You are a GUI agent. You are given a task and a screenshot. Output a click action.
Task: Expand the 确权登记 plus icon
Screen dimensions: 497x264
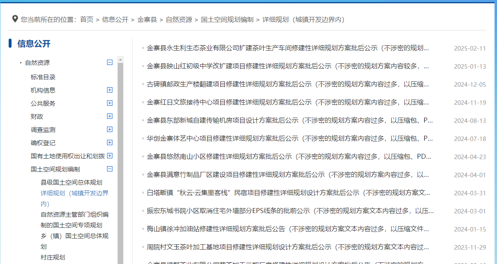(x=110, y=142)
